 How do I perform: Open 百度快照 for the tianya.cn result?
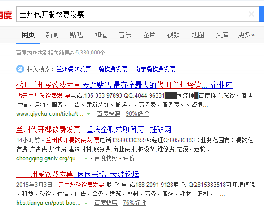pos(106,203)
